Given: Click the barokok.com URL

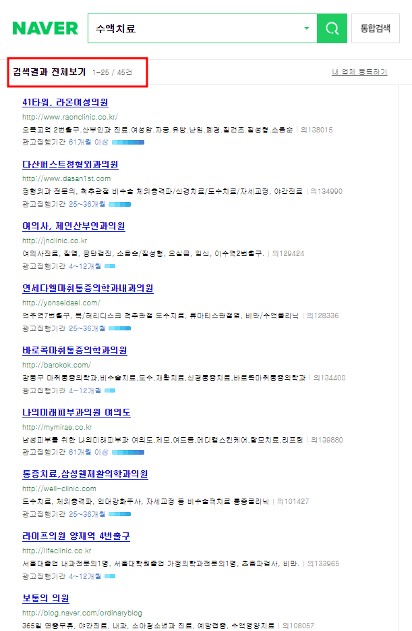Looking at the screenshot, I should (x=57, y=365).
